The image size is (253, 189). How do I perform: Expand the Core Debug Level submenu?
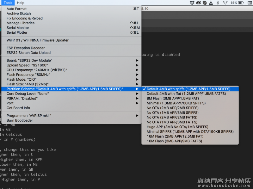(x=71, y=94)
